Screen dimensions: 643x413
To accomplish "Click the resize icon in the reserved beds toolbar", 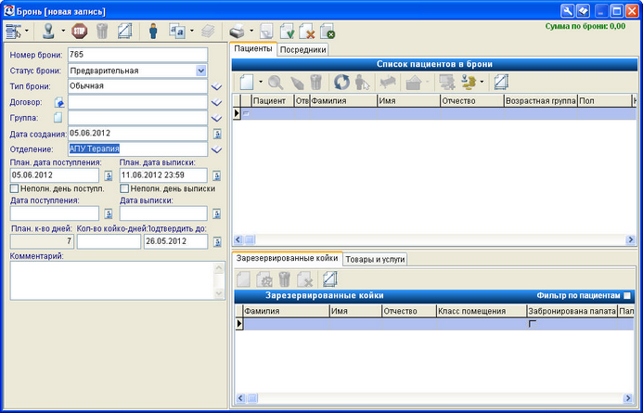I will point(329,279).
